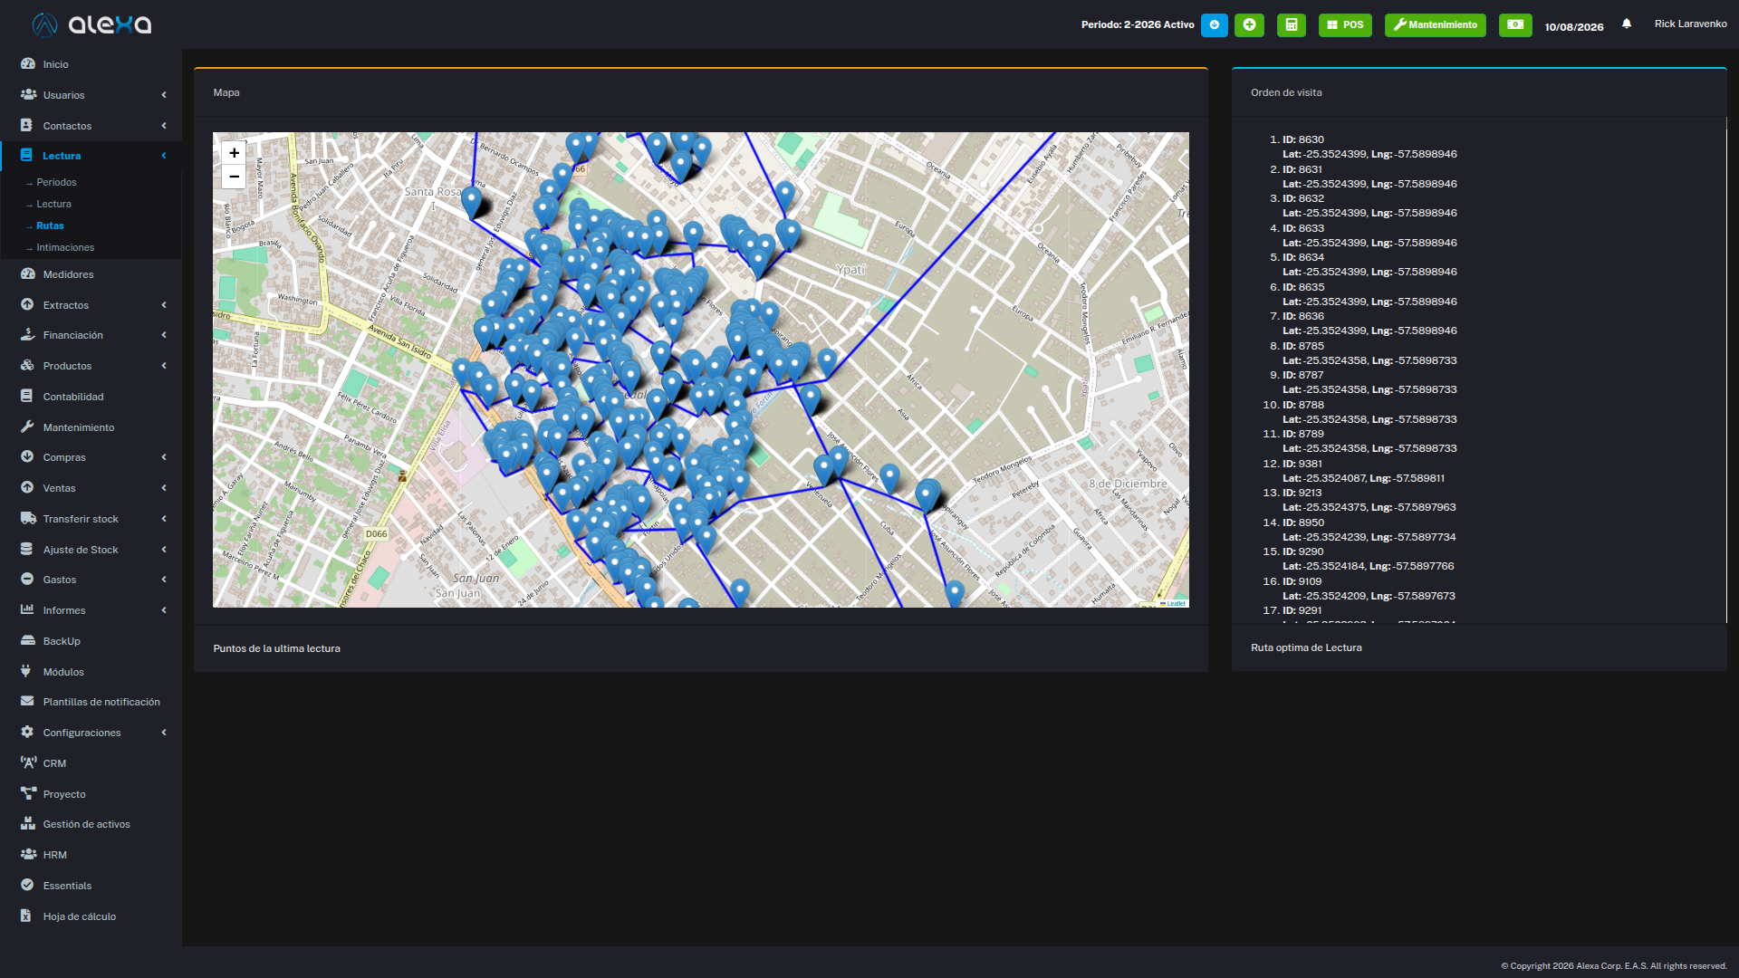Click the green Mantenimiento button
Viewport: 1739px width, 978px height.
(x=1436, y=25)
